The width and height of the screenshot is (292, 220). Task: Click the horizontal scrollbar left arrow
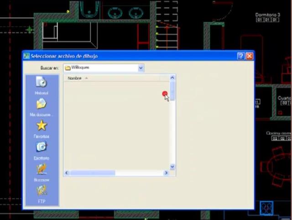click(67, 173)
